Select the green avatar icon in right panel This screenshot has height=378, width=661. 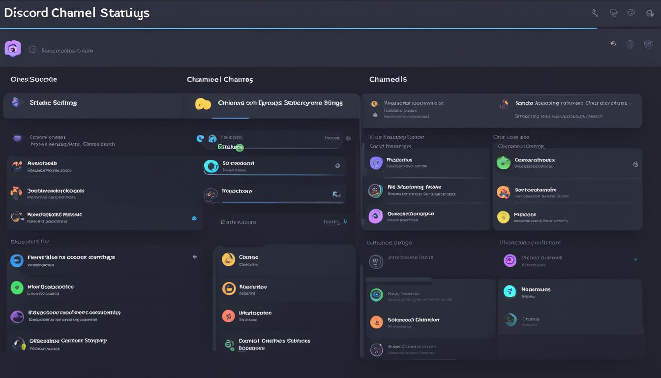coord(504,163)
